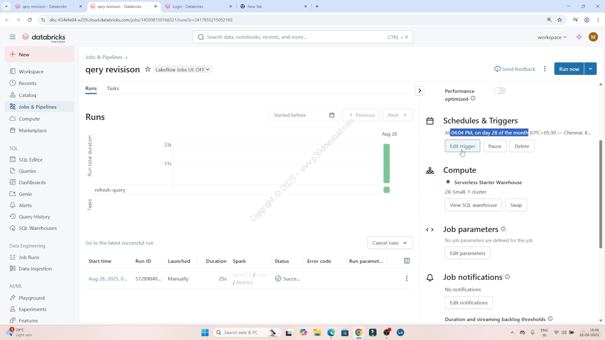The height and width of the screenshot is (340, 605).
Task: Open SQL Editor from the sidebar
Action: pyautogui.click(x=31, y=160)
